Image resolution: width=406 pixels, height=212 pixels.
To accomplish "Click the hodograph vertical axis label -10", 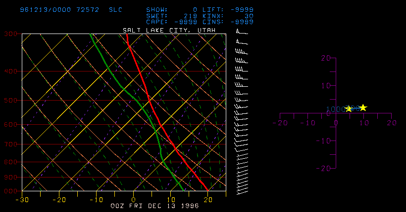I will 323,141.
